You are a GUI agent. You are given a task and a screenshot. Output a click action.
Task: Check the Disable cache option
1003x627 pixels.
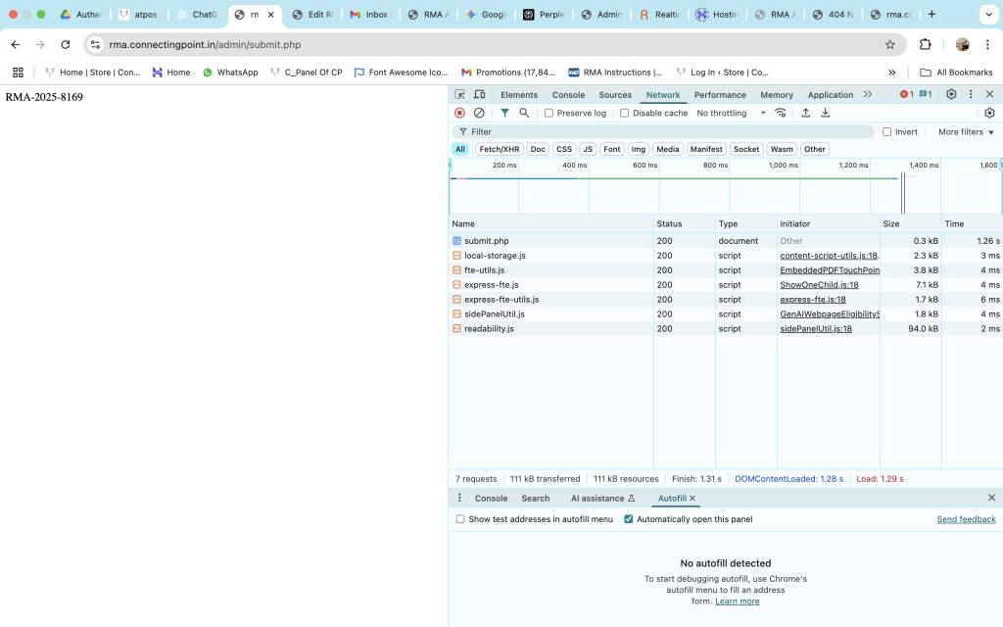pyautogui.click(x=625, y=113)
